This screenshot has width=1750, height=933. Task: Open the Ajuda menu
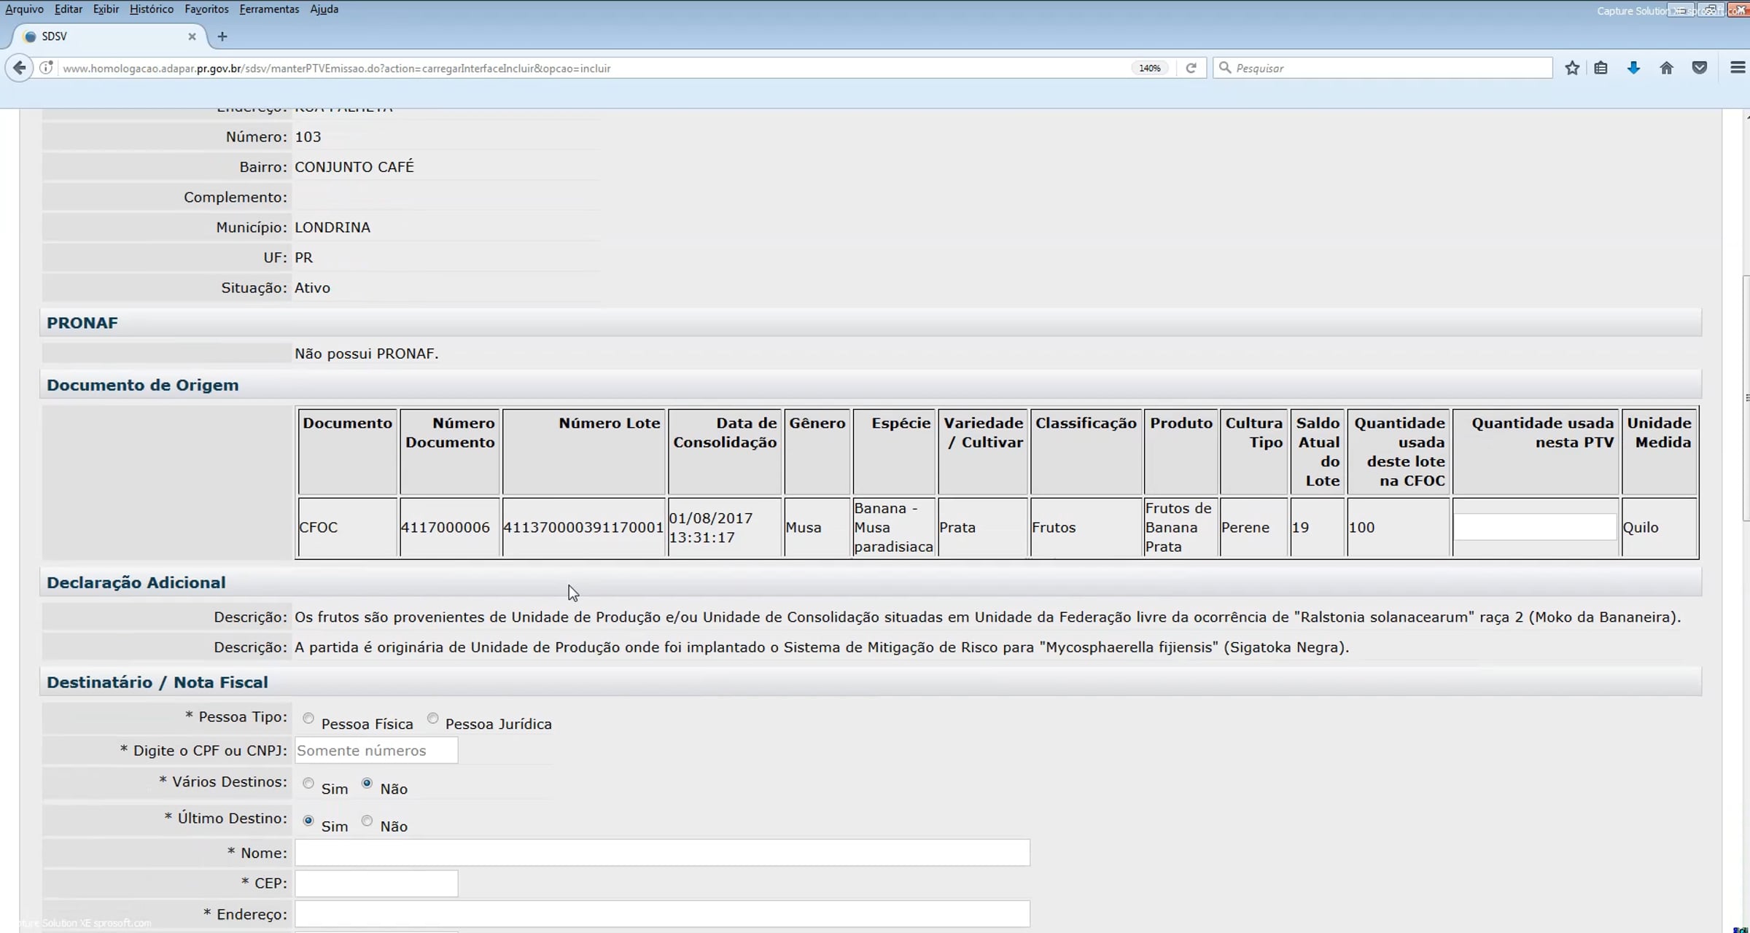324,9
